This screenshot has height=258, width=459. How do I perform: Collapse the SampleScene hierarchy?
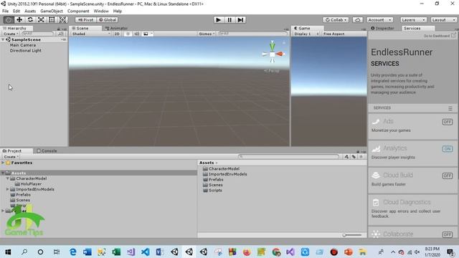click(x=3, y=40)
